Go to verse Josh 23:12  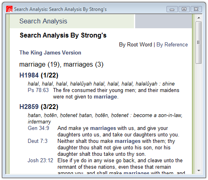(x=40, y=160)
